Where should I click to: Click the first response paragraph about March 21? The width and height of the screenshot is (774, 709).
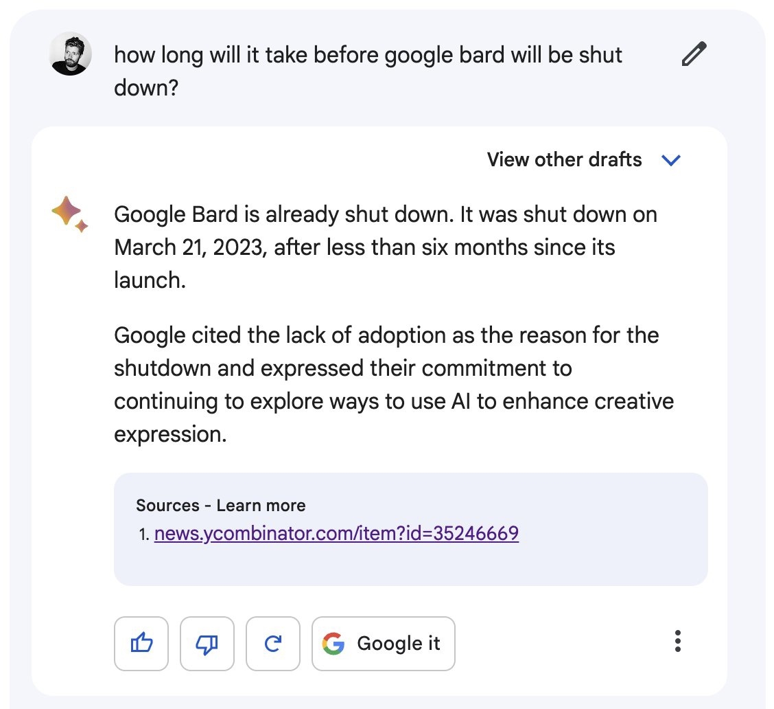[386, 247]
